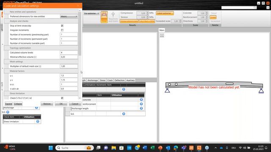Collapse Material factors section
This screenshot has height=152, width=271.
point(41,71)
